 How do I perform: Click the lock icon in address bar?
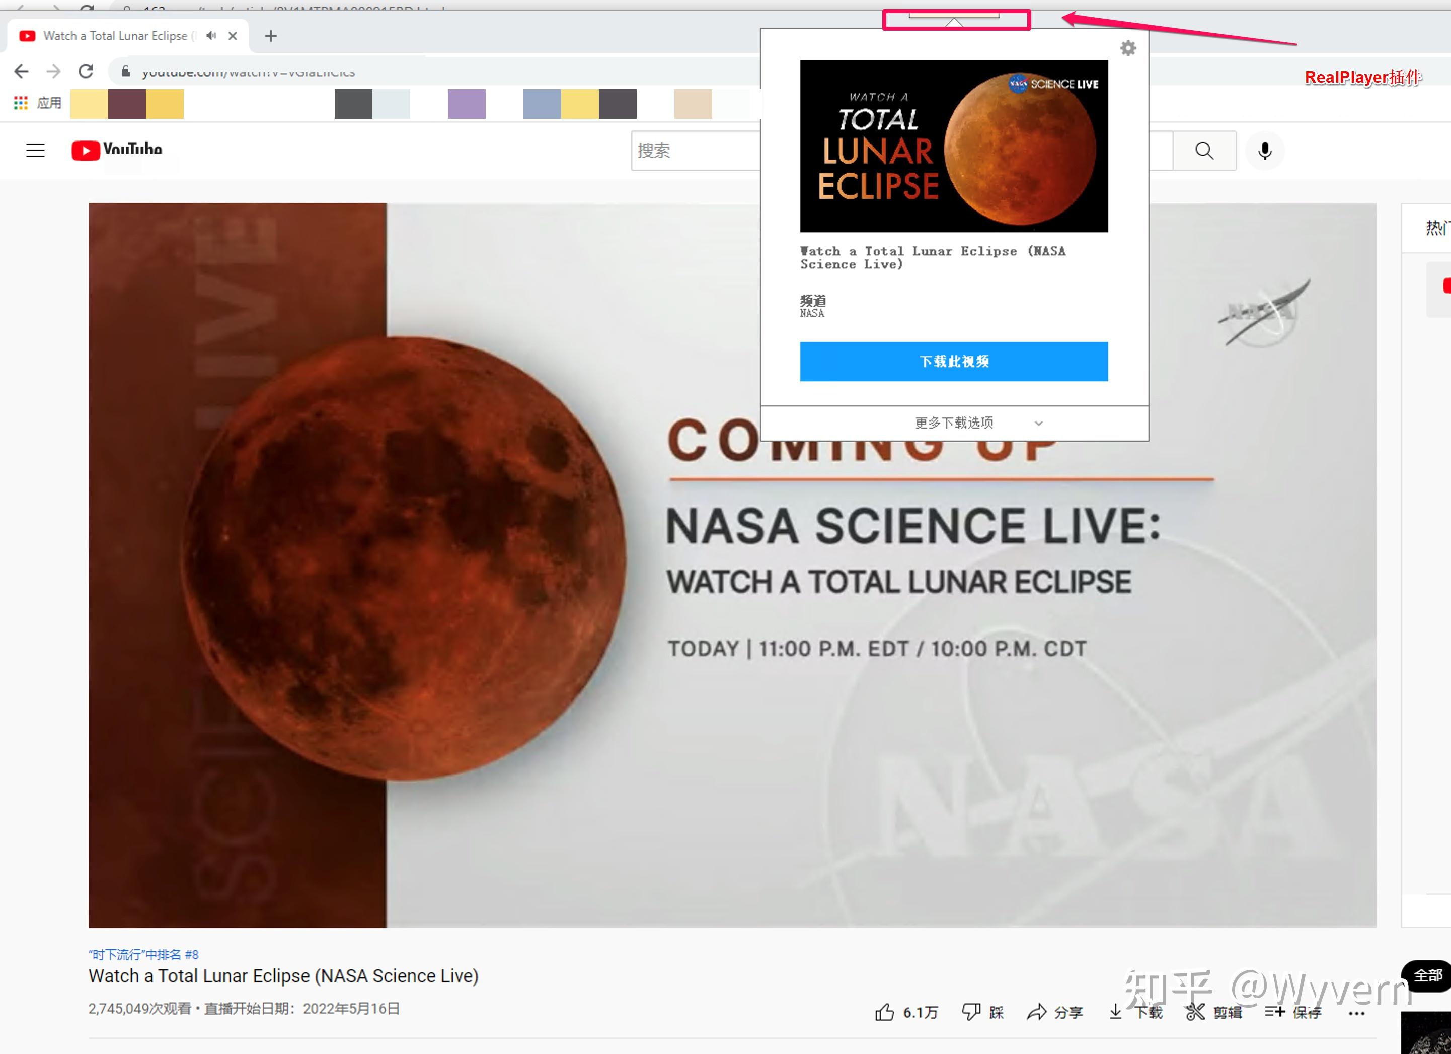click(x=126, y=71)
